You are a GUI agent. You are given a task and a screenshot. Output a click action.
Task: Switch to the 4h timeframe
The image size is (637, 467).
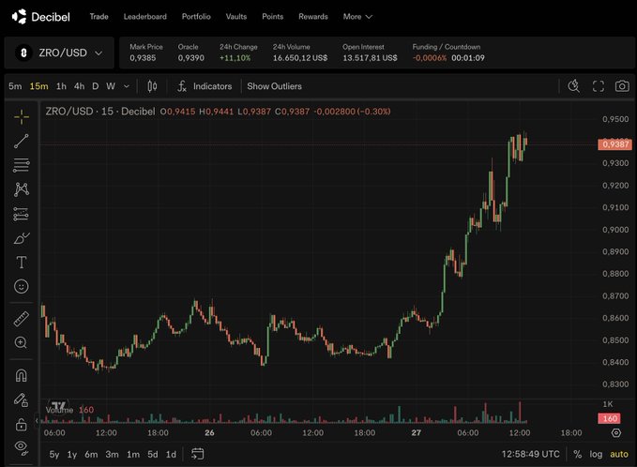79,86
